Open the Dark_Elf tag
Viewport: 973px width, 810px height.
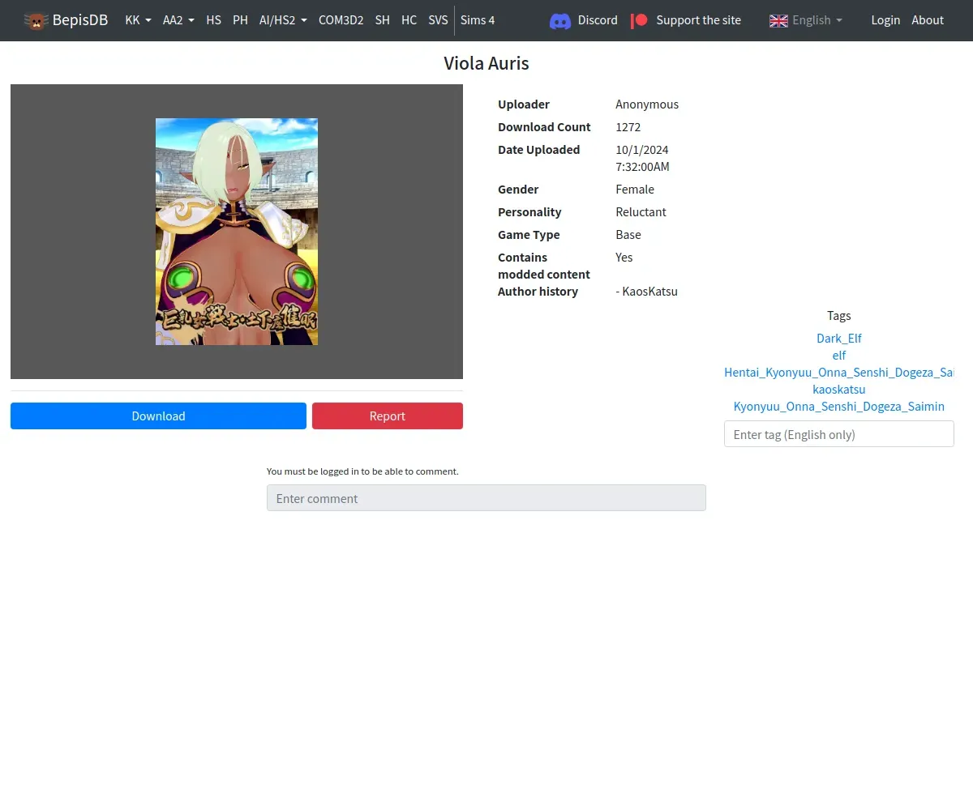click(x=839, y=339)
